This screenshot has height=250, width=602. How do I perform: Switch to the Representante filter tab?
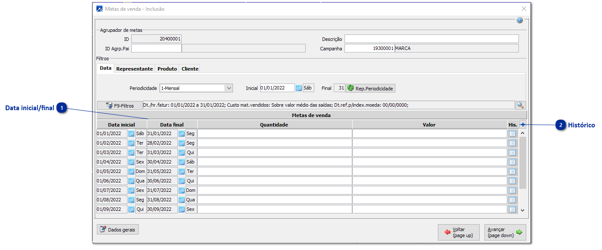[134, 69]
